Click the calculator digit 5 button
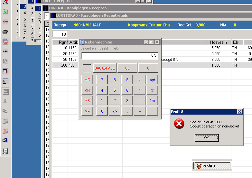This screenshot has height=178, width=252. click(115, 90)
